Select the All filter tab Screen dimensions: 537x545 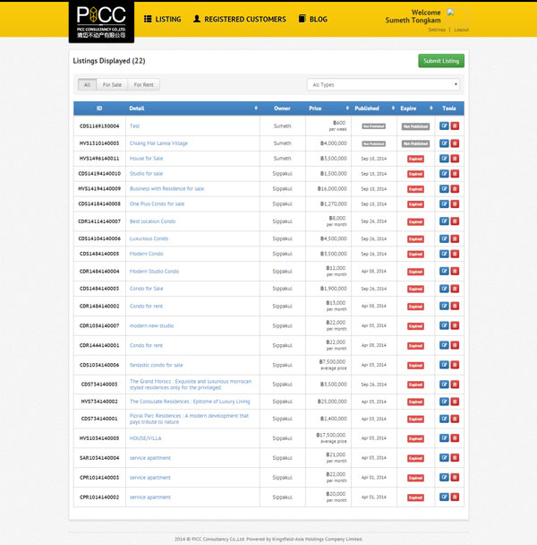87,84
